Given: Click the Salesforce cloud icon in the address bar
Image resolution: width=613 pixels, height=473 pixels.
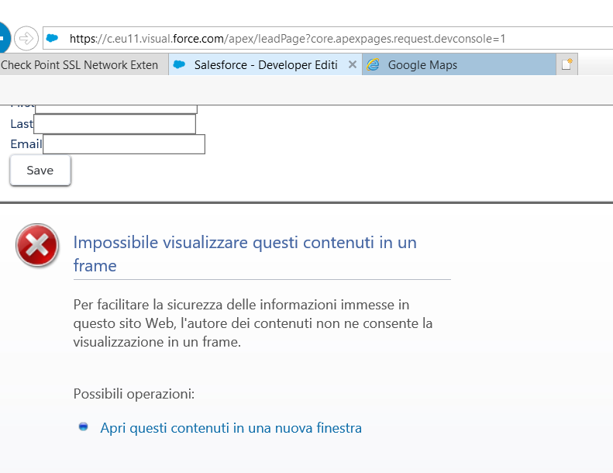Looking at the screenshot, I should (x=53, y=38).
